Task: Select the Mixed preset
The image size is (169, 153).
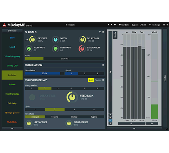Action: pos(12,47)
